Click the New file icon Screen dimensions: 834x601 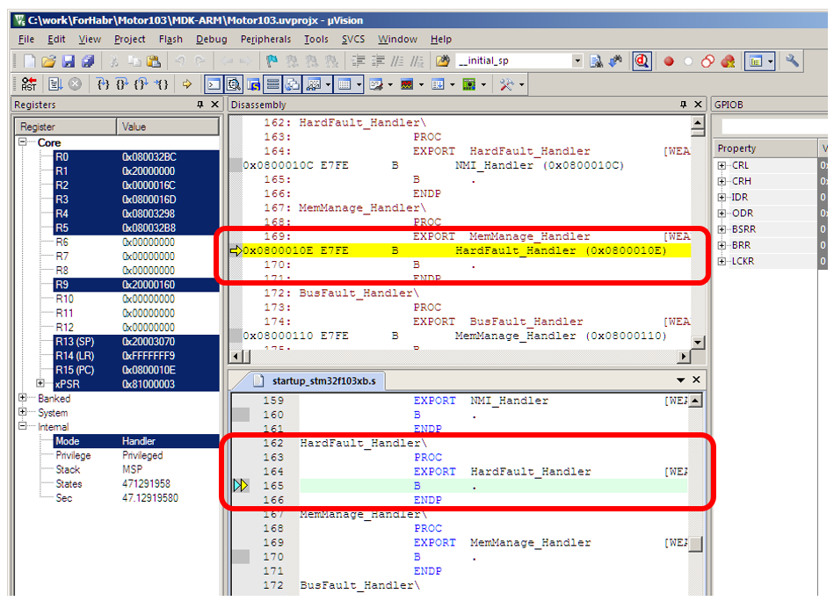[29, 62]
